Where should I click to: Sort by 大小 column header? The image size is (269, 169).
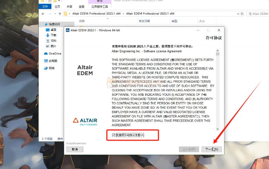[x=202, y=21]
